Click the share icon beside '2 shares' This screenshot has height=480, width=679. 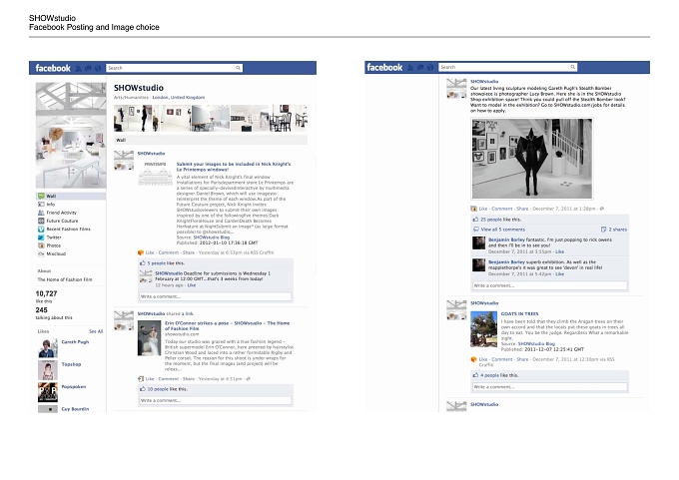(x=603, y=230)
